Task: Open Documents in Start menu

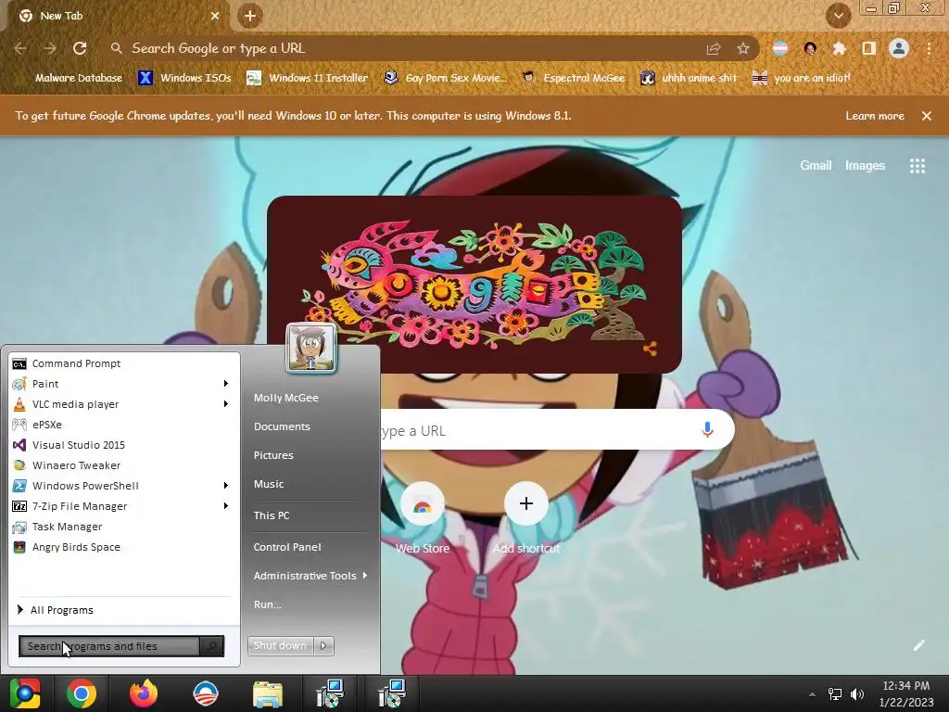Action: click(282, 426)
